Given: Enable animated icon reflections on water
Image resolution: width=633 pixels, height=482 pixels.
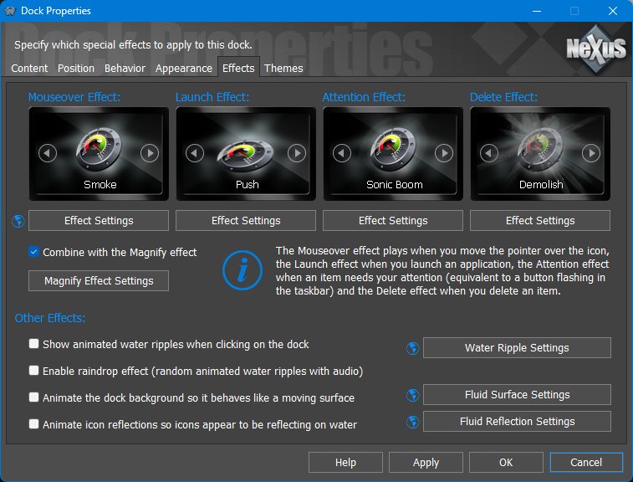Looking at the screenshot, I should point(34,423).
